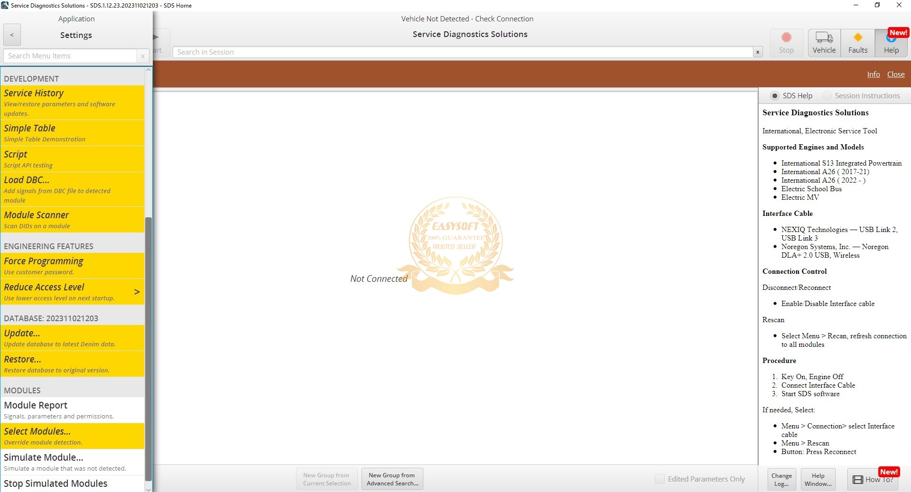Click the settings menu scrollbar thumb

coord(149,349)
